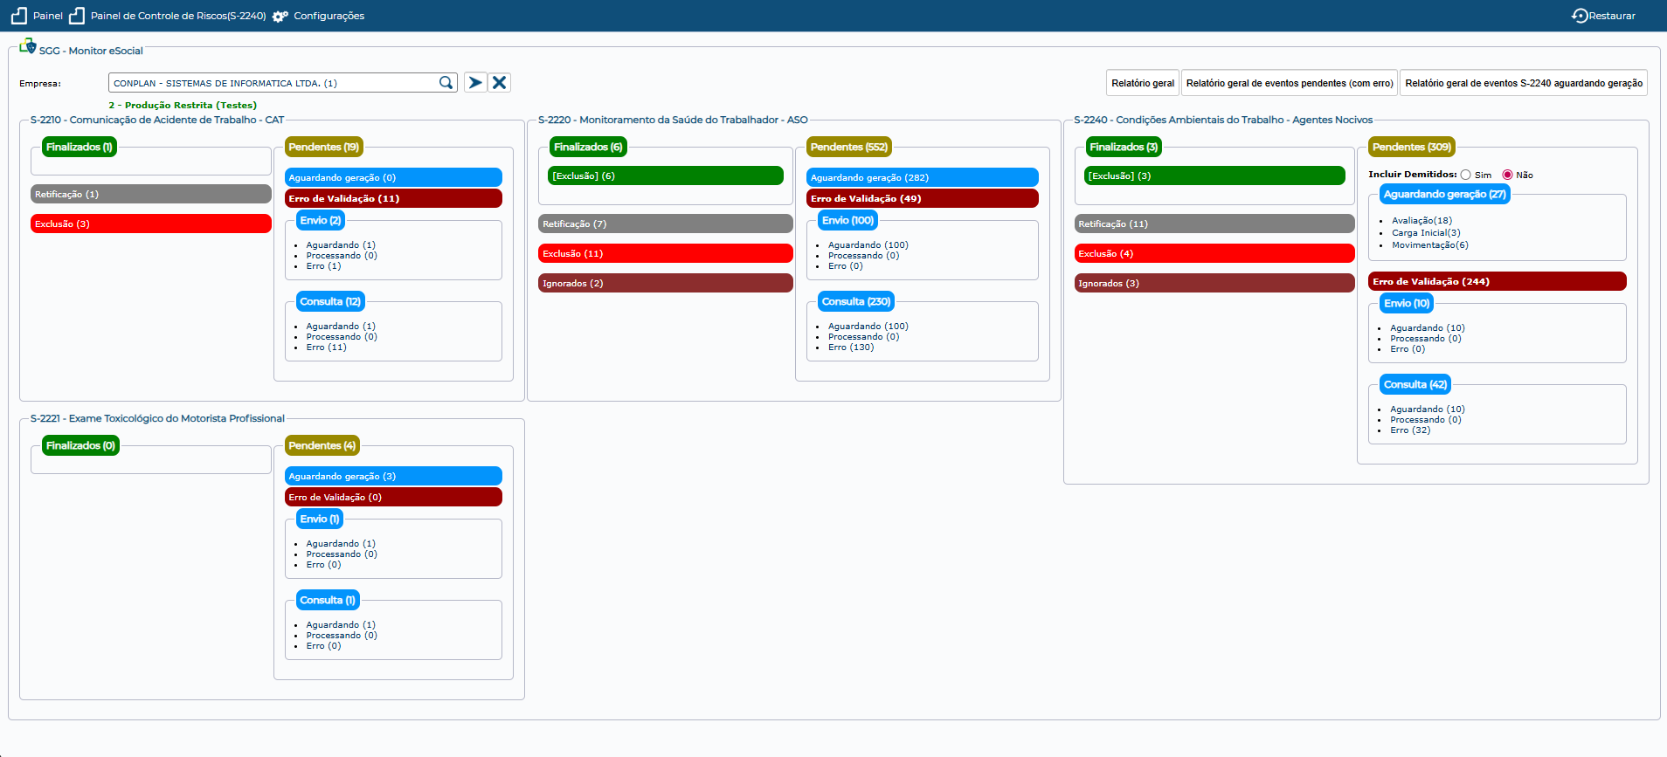Expand S-2220 Aguardando geração (282) bar
Screen dimensions: 1667x757
pos(922,178)
